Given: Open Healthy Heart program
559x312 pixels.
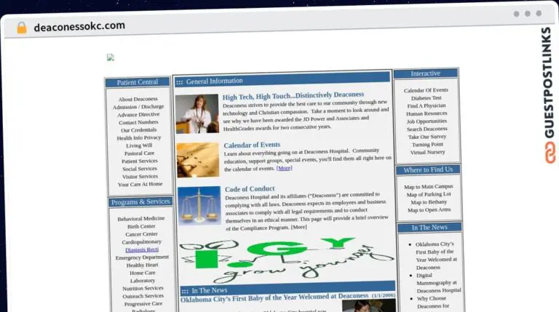Looking at the screenshot, I should [x=142, y=265].
